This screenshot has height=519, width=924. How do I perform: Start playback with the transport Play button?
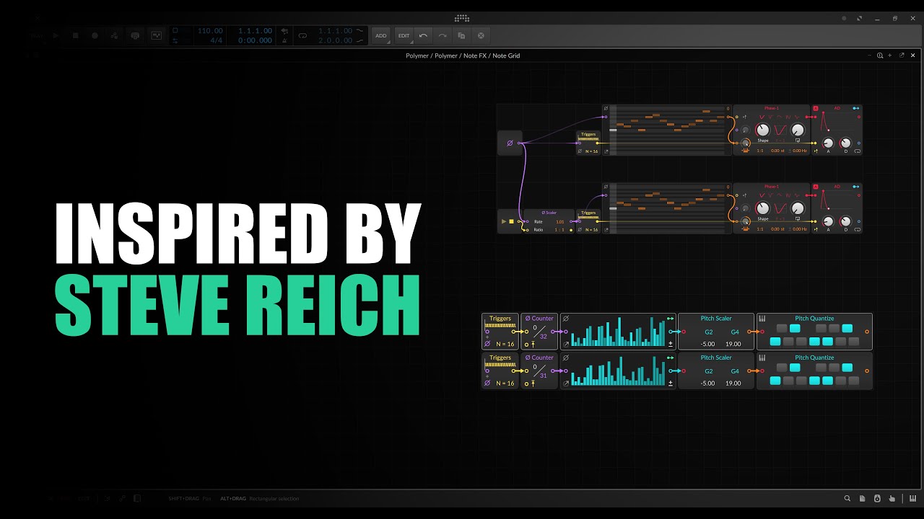(56, 35)
